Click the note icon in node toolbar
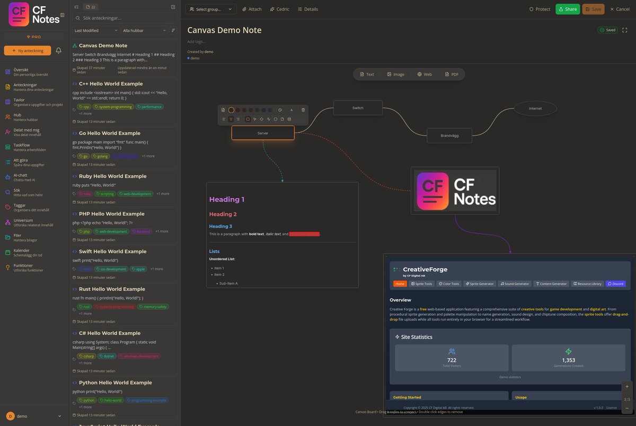636x426 pixels. pos(223,110)
